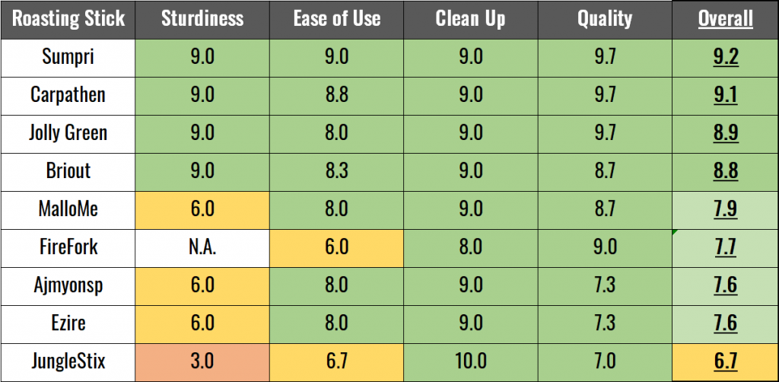Image resolution: width=779 pixels, height=382 pixels.
Task: Click JungleStix's overall score 6.7
Action: point(725,363)
